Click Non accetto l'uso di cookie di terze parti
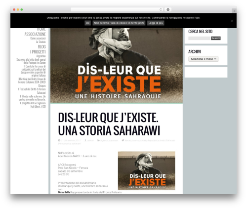 119,23
